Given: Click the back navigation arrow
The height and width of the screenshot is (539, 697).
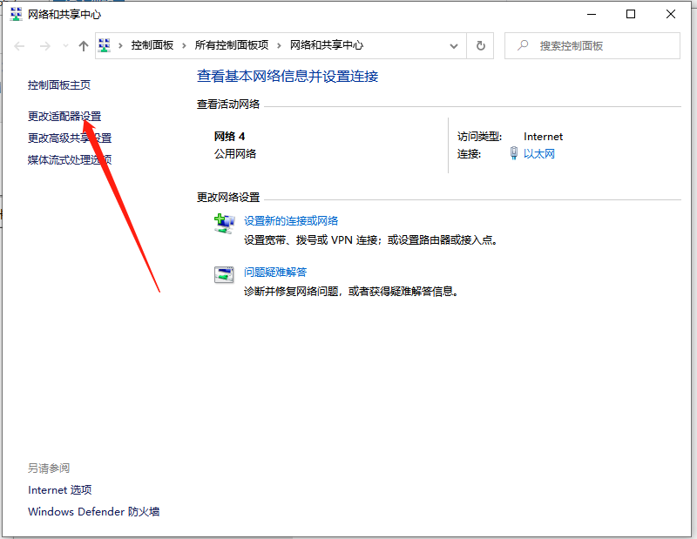Looking at the screenshot, I should tap(19, 46).
